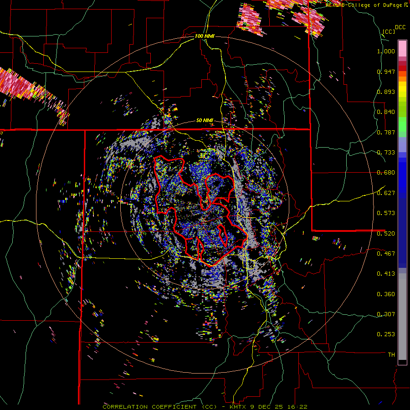Click the 0.733 legend value

coord(386,153)
